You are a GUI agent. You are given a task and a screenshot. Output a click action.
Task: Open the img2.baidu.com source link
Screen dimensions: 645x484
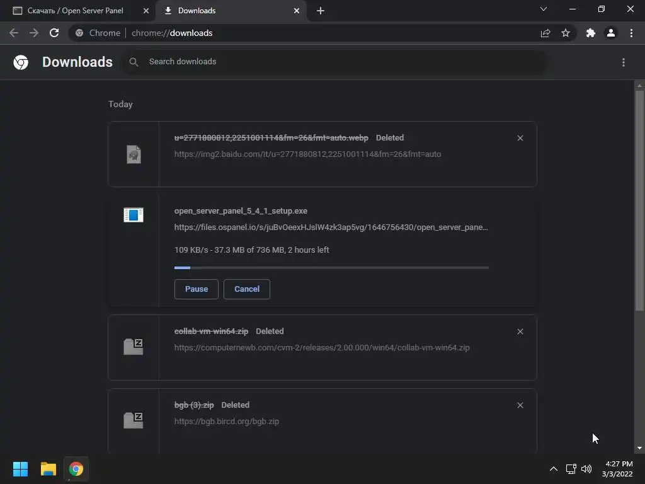[x=307, y=154]
